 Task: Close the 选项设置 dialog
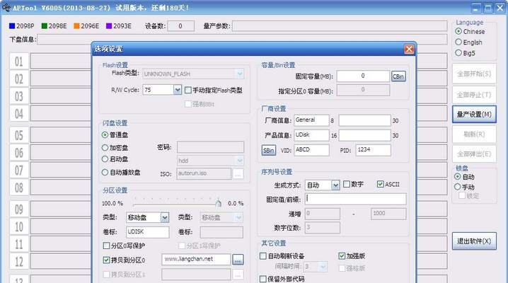pyautogui.click(x=409, y=49)
